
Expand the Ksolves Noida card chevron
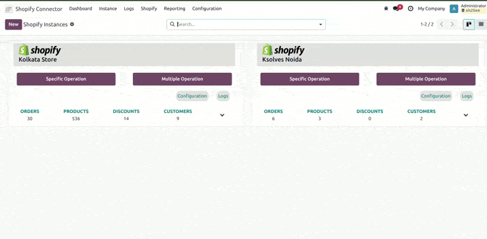[465, 115]
